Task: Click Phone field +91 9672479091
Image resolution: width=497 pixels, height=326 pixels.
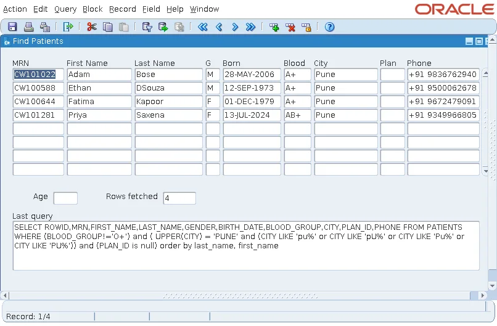Action: coord(443,102)
